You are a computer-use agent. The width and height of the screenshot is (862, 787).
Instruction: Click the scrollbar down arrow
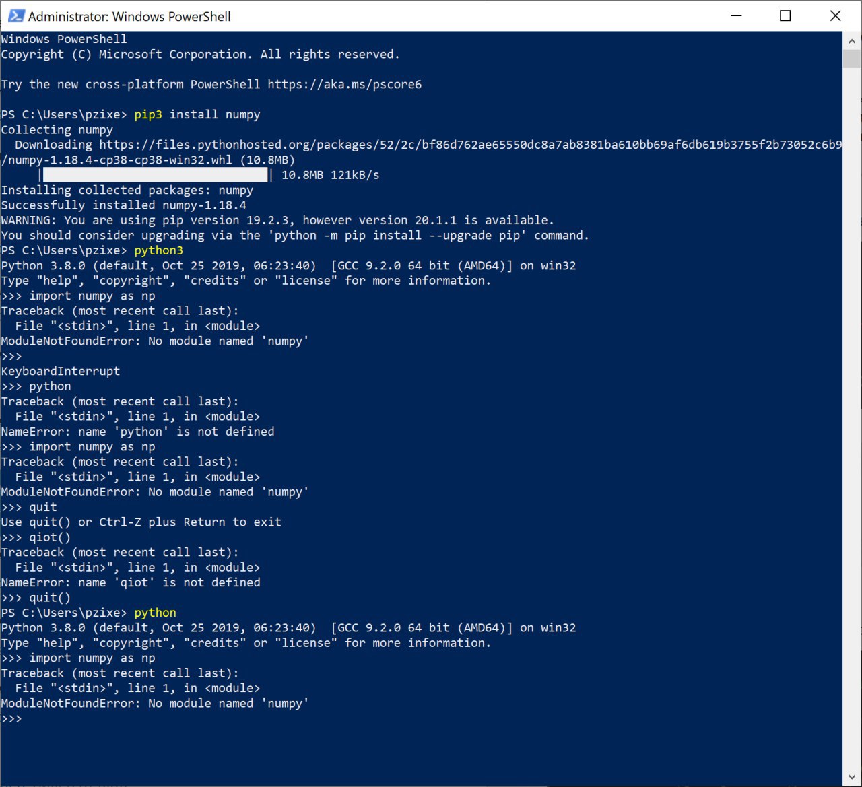pyautogui.click(x=851, y=776)
